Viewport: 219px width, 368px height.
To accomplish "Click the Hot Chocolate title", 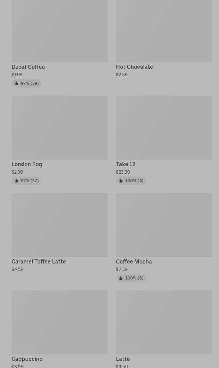I will pos(134,67).
